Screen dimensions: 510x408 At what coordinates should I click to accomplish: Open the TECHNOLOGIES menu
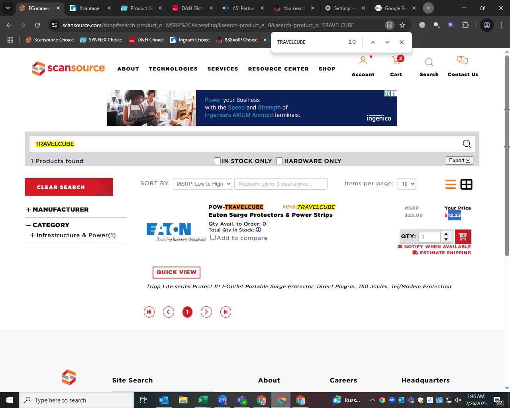pos(173,69)
